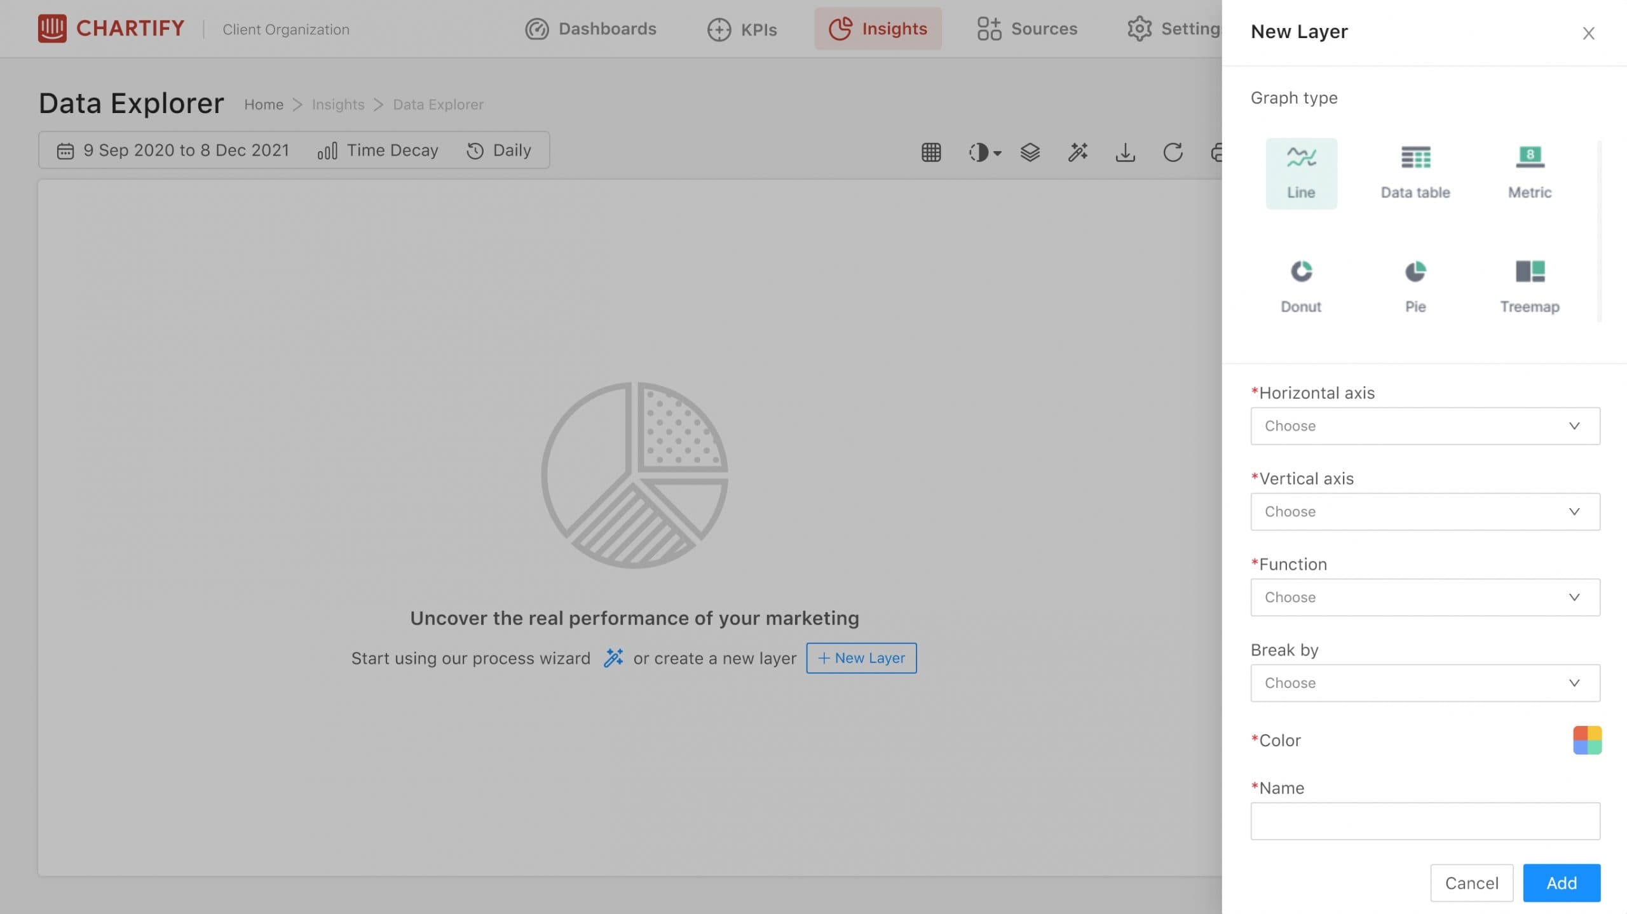Viewport: 1627px width, 914px height.
Task: Pick the Pie graph type
Action: pos(1415,287)
